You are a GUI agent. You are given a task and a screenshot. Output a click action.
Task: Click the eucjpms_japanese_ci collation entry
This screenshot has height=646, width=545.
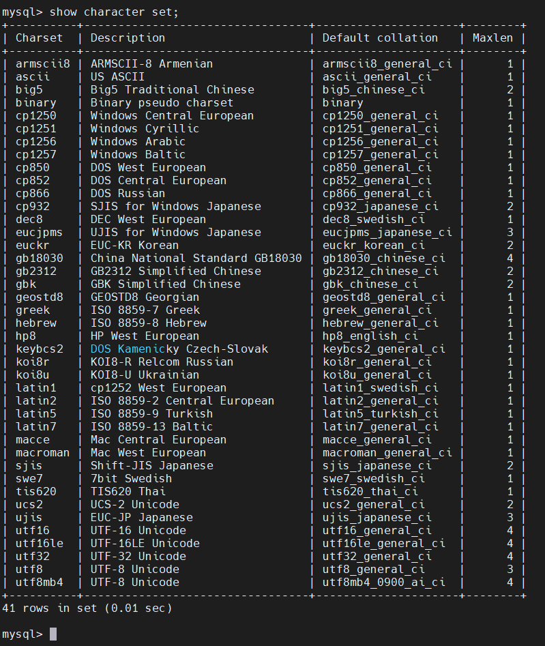pos(387,233)
